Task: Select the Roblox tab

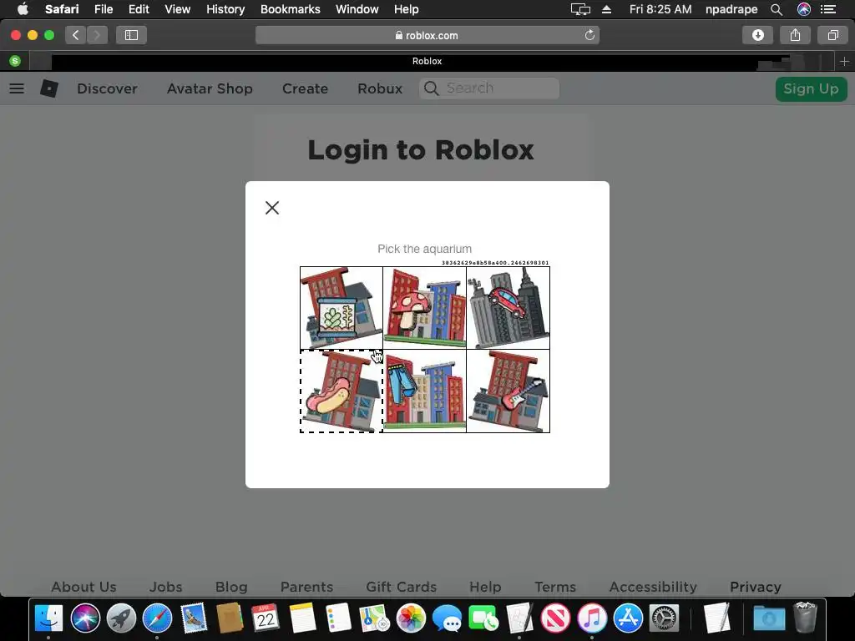Action: [427, 61]
